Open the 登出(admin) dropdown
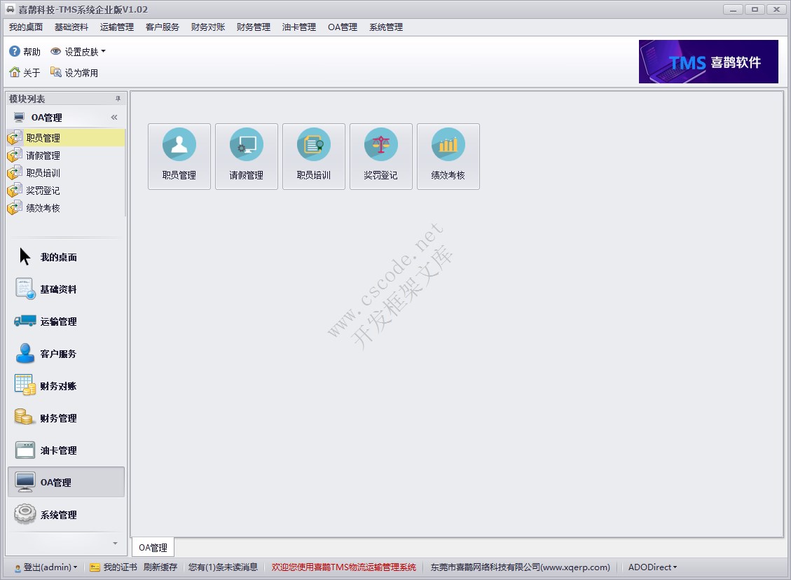 pyautogui.click(x=46, y=567)
